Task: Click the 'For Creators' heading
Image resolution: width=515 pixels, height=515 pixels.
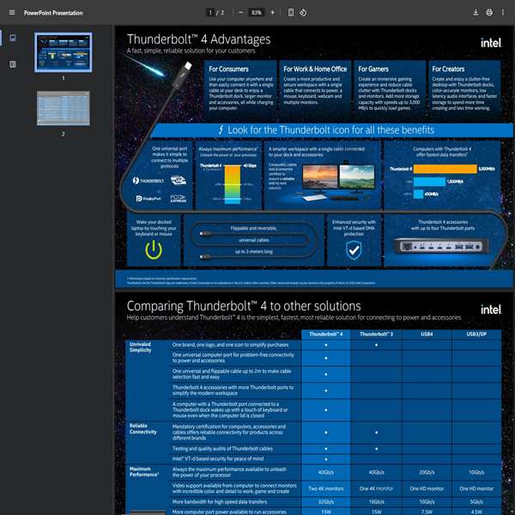Action: (448, 69)
